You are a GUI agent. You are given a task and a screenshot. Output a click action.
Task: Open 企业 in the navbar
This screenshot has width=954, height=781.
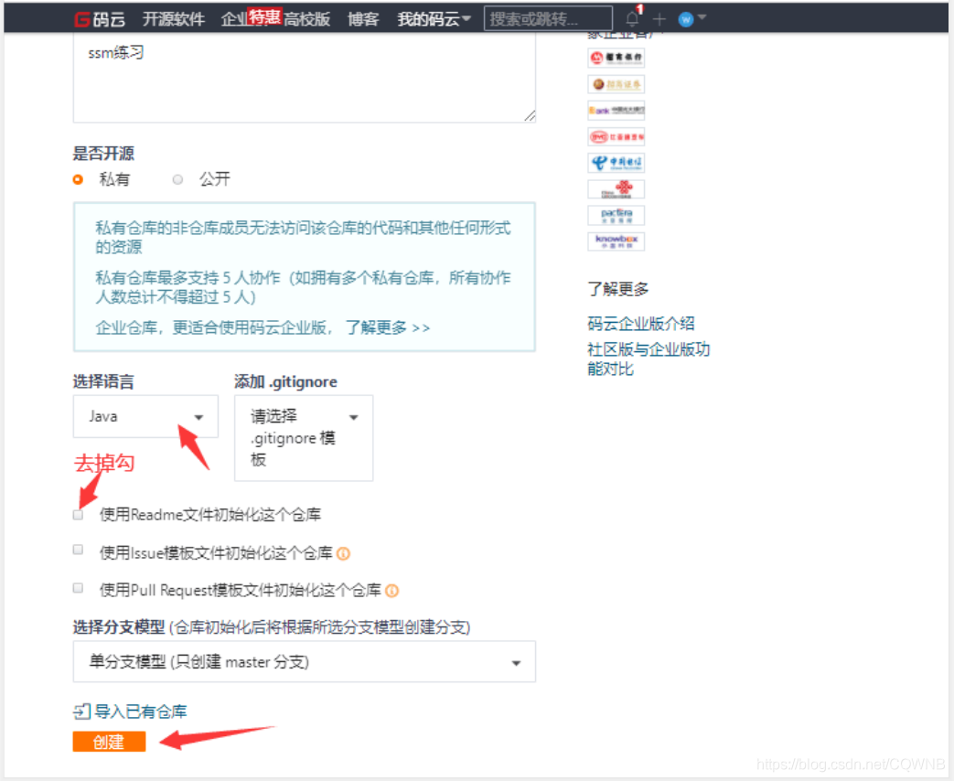coord(235,19)
